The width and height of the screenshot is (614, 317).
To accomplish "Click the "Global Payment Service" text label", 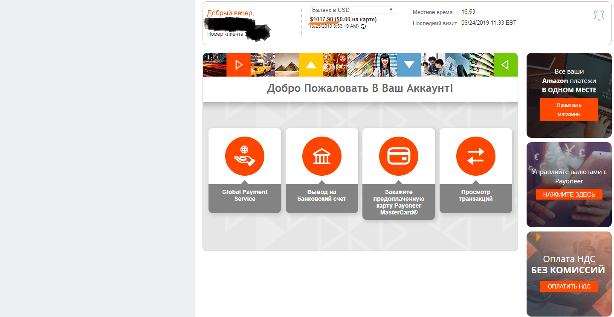I will pos(245,195).
